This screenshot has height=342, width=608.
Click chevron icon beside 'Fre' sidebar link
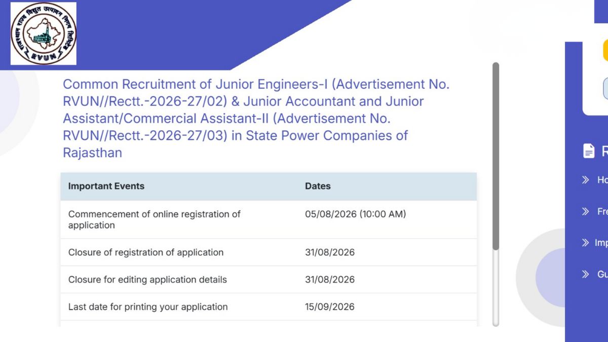[x=586, y=211]
